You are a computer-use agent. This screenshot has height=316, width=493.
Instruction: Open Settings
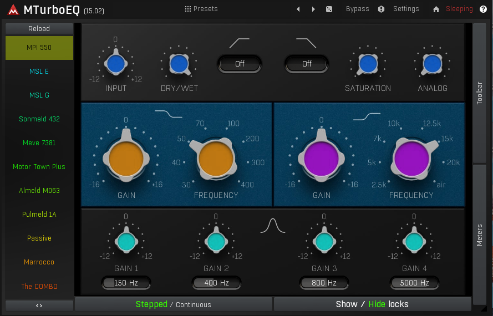(x=406, y=9)
